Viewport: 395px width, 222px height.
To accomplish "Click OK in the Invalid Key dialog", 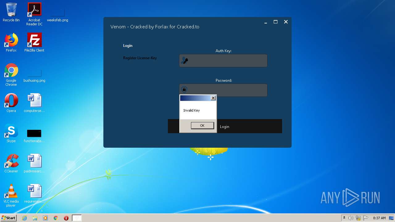I will [x=202, y=125].
